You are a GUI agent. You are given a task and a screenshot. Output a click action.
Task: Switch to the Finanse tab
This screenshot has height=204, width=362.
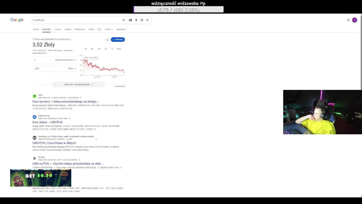pos(57,29)
